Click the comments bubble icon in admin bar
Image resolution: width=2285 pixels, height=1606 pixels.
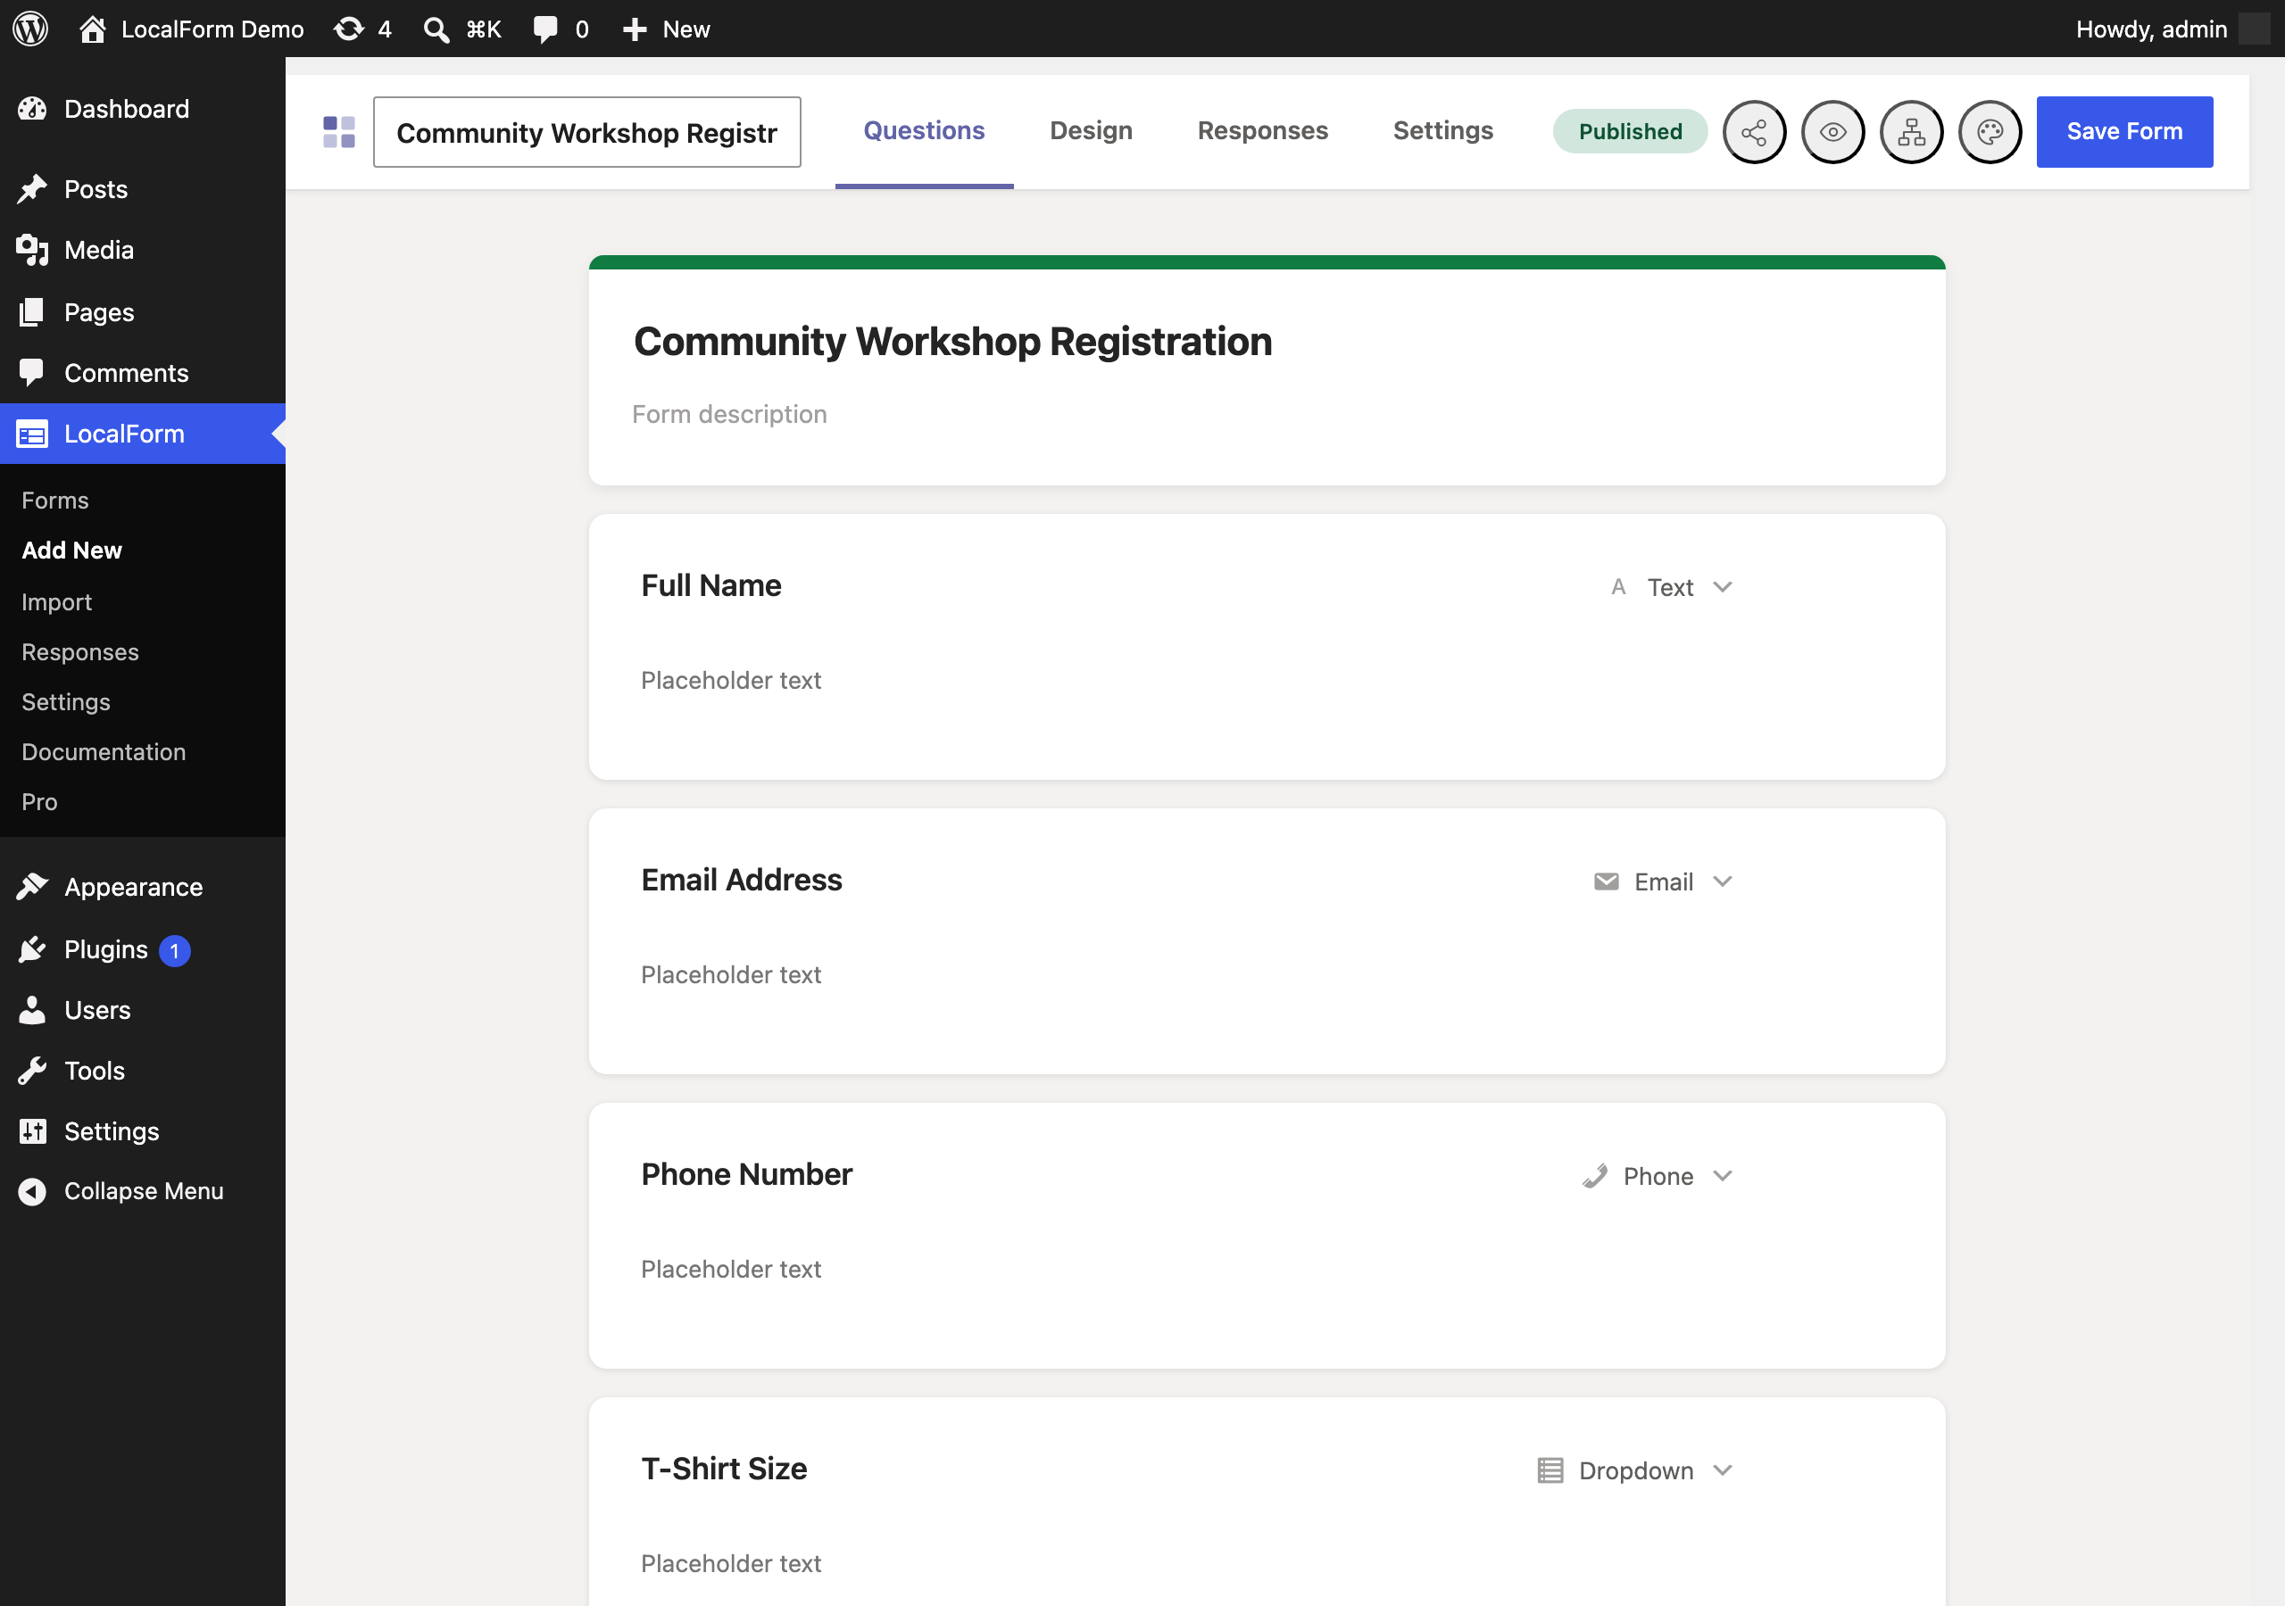(545, 29)
